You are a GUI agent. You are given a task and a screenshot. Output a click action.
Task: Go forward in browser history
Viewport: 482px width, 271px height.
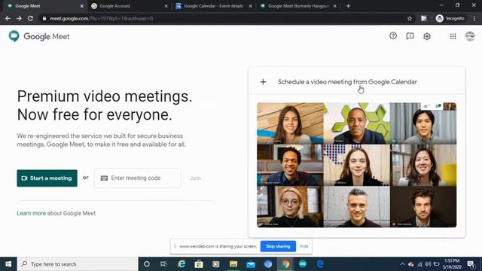(x=19, y=18)
